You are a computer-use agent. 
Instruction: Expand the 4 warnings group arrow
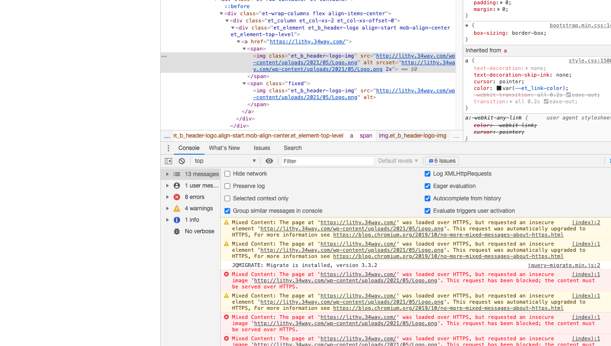click(167, 208)
